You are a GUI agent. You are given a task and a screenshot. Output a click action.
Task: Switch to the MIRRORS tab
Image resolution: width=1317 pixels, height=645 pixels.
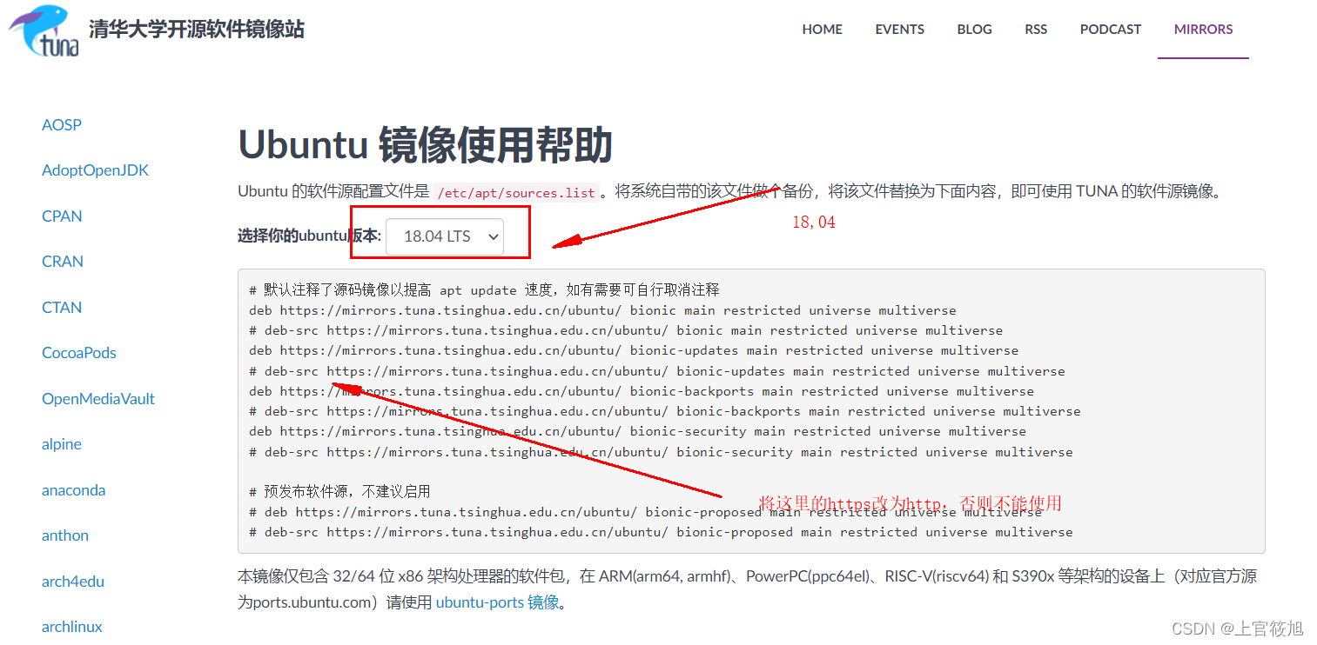point(1202,29)
